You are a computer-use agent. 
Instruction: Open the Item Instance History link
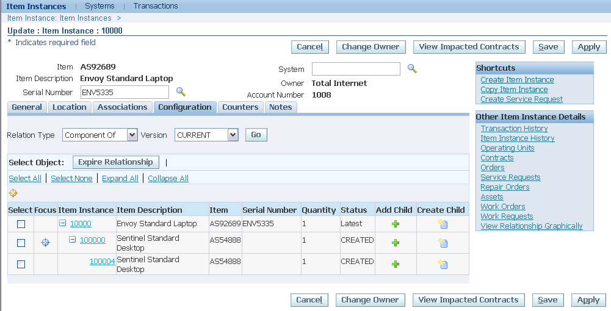(518, 138)
